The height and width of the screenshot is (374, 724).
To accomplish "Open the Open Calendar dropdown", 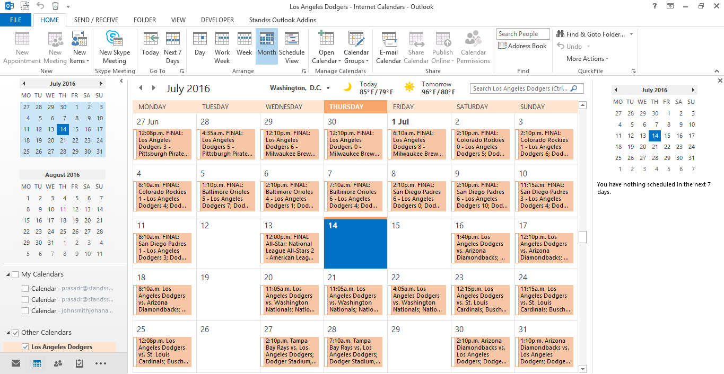I will (327, 48).
